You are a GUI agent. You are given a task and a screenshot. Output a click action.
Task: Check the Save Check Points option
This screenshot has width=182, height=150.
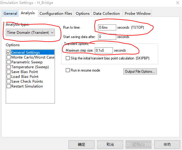point(8,81)
